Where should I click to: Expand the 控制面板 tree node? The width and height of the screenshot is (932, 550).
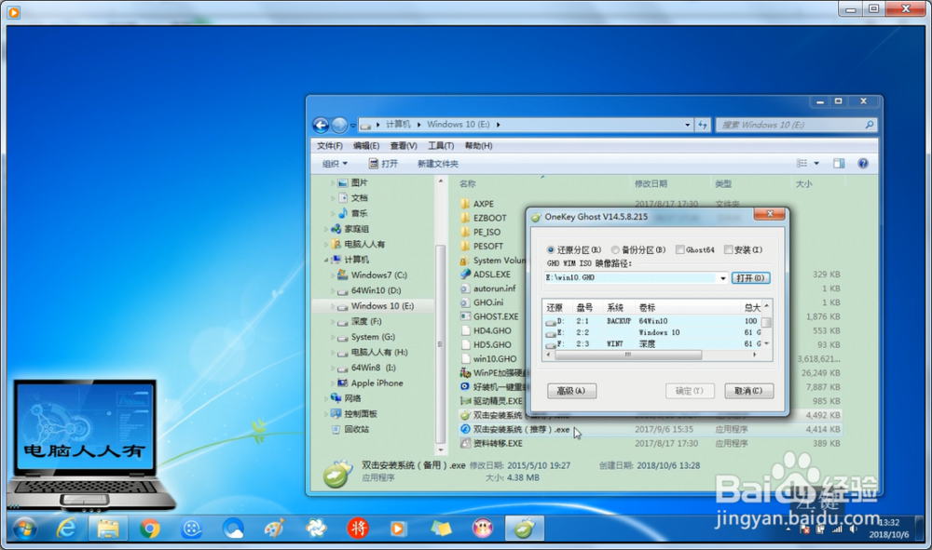(x=325, y=414)
